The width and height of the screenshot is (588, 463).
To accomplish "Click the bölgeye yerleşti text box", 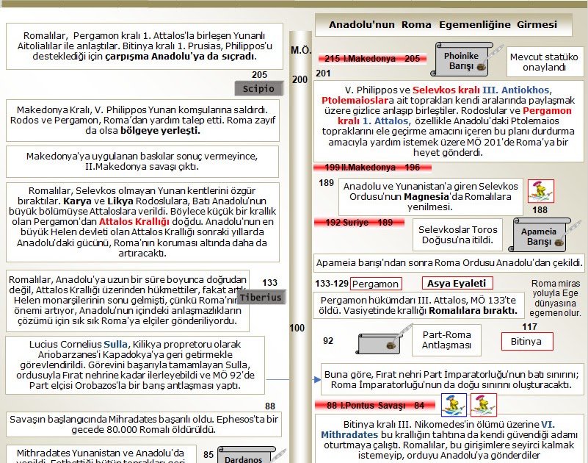I will pyautogui.click(x=143, y=121).
